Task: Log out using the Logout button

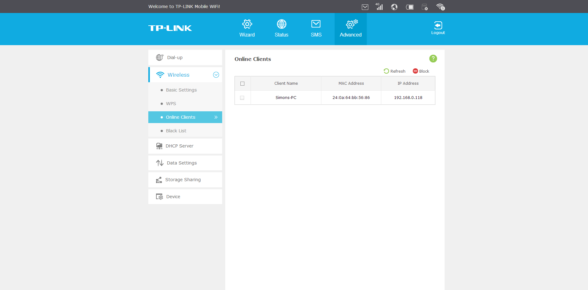Action: 438,28
